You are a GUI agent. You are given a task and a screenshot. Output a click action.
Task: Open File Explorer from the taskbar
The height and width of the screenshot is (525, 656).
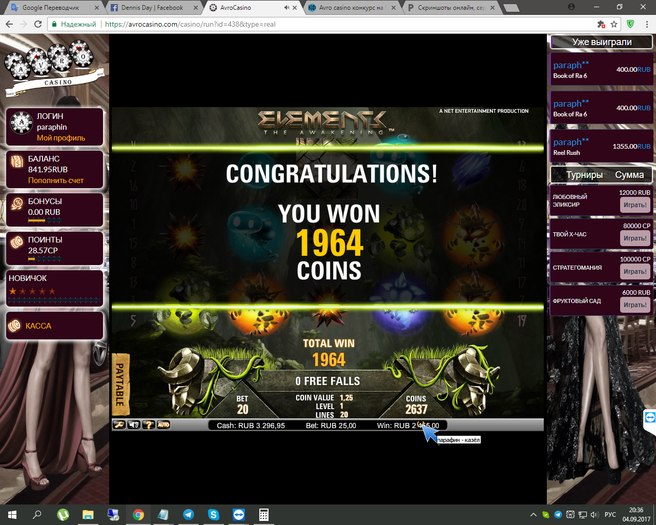[x=88, y=515]
